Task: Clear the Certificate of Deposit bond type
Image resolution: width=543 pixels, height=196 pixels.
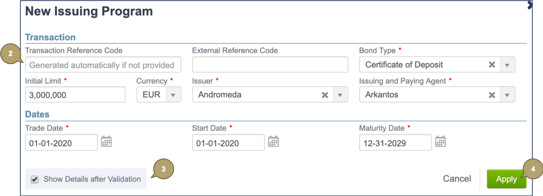Action: coord(492,65)
